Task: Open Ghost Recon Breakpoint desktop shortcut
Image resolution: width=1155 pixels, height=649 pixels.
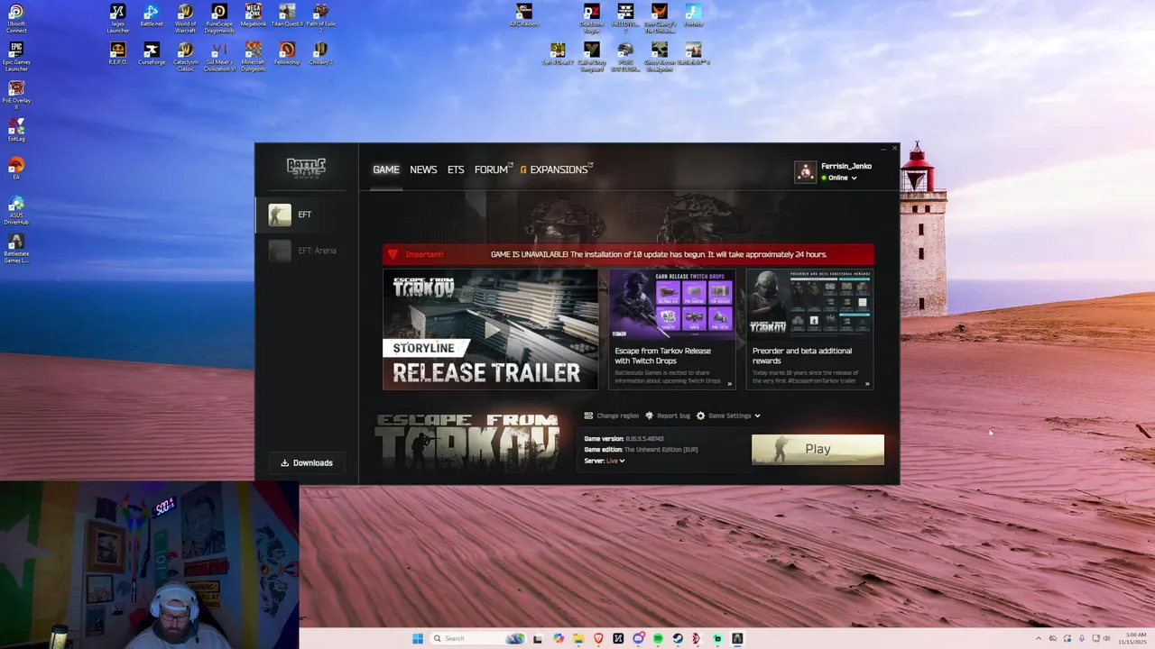Action: (660, 57)
